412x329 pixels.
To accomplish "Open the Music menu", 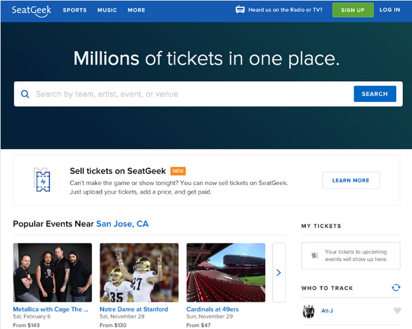I will pyautogui.click(x=107, y=10).
